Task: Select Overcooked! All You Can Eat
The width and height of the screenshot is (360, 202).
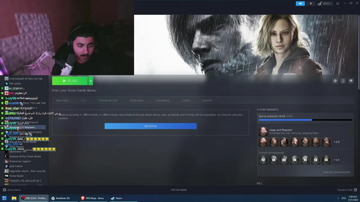Action: [26, 79]
